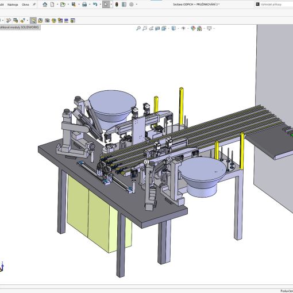293x293 pixels.
Task: Click the yellow part-with-arrow icon in second toolbar
Action: point(23,21)
